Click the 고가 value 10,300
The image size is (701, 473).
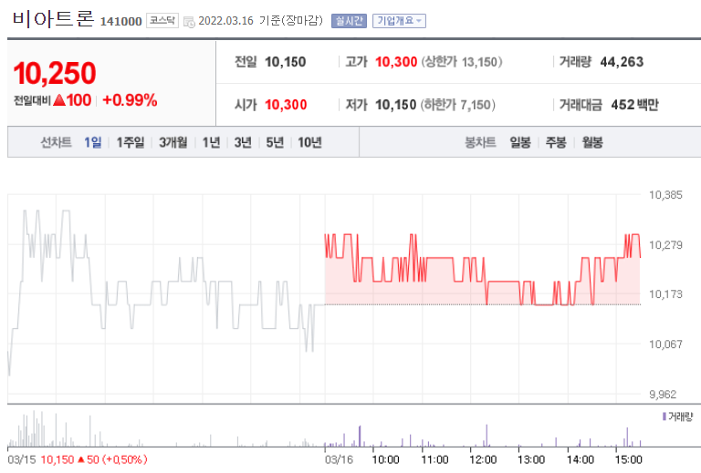coord(396,62)
